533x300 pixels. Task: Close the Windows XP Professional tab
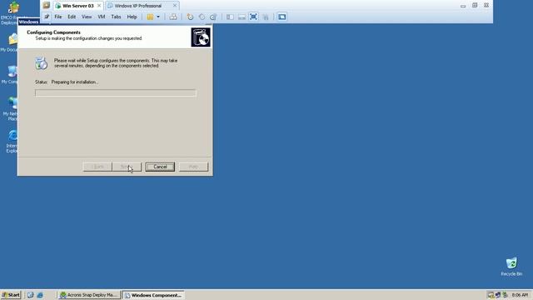click(x=175, y=6)
